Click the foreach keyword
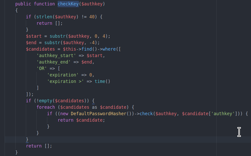The height and width of the screenshot is (156, 251). [46, 107]
